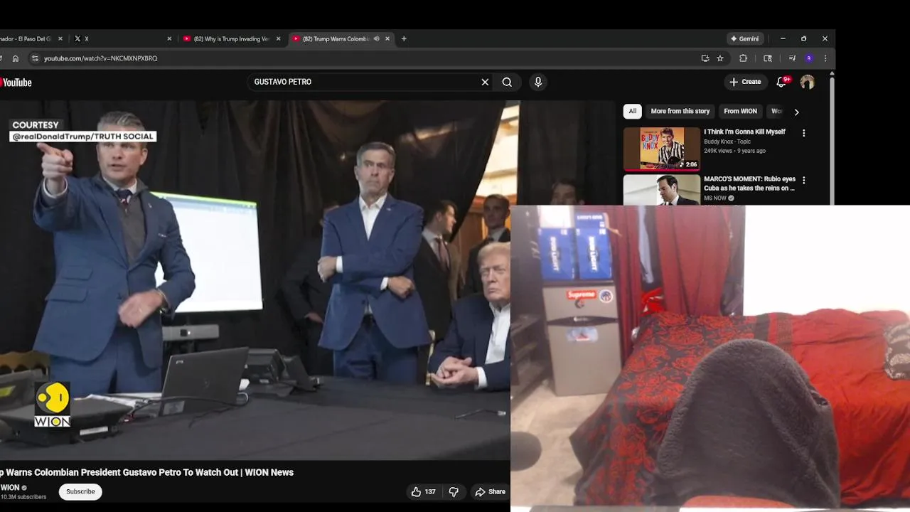Mute the tab via speaker icon
The width and height of the screenshot is (910, 512).
(x=376, y=38)
